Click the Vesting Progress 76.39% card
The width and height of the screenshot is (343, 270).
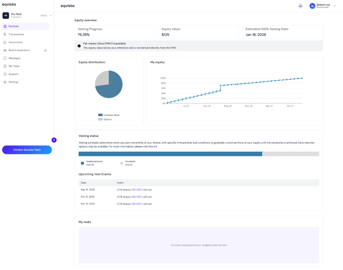point(115,32)
